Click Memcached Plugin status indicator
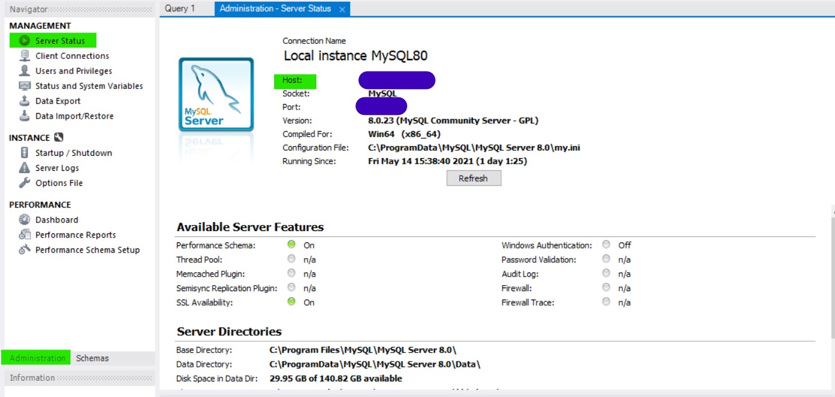This screenshot has width=835, height=397. 292,274
